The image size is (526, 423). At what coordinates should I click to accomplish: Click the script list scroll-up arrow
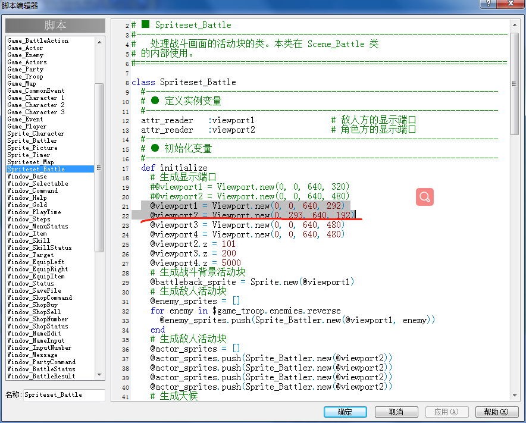pos(99,42)
